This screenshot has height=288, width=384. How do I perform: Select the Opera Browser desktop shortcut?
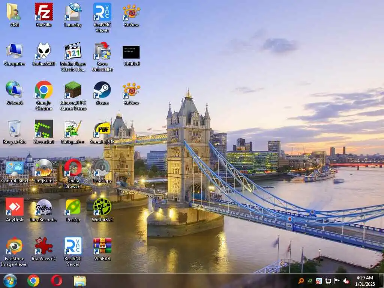click(73, 168)
